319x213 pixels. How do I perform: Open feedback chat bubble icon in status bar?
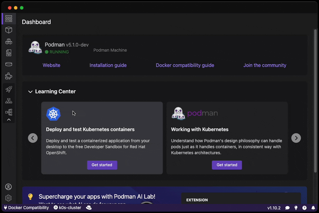pos(287,208)
